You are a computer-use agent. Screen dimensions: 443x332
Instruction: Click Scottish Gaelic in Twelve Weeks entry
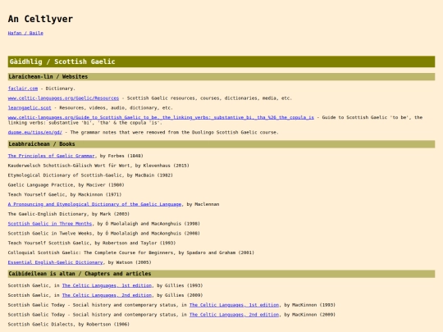tap(103, 233)
